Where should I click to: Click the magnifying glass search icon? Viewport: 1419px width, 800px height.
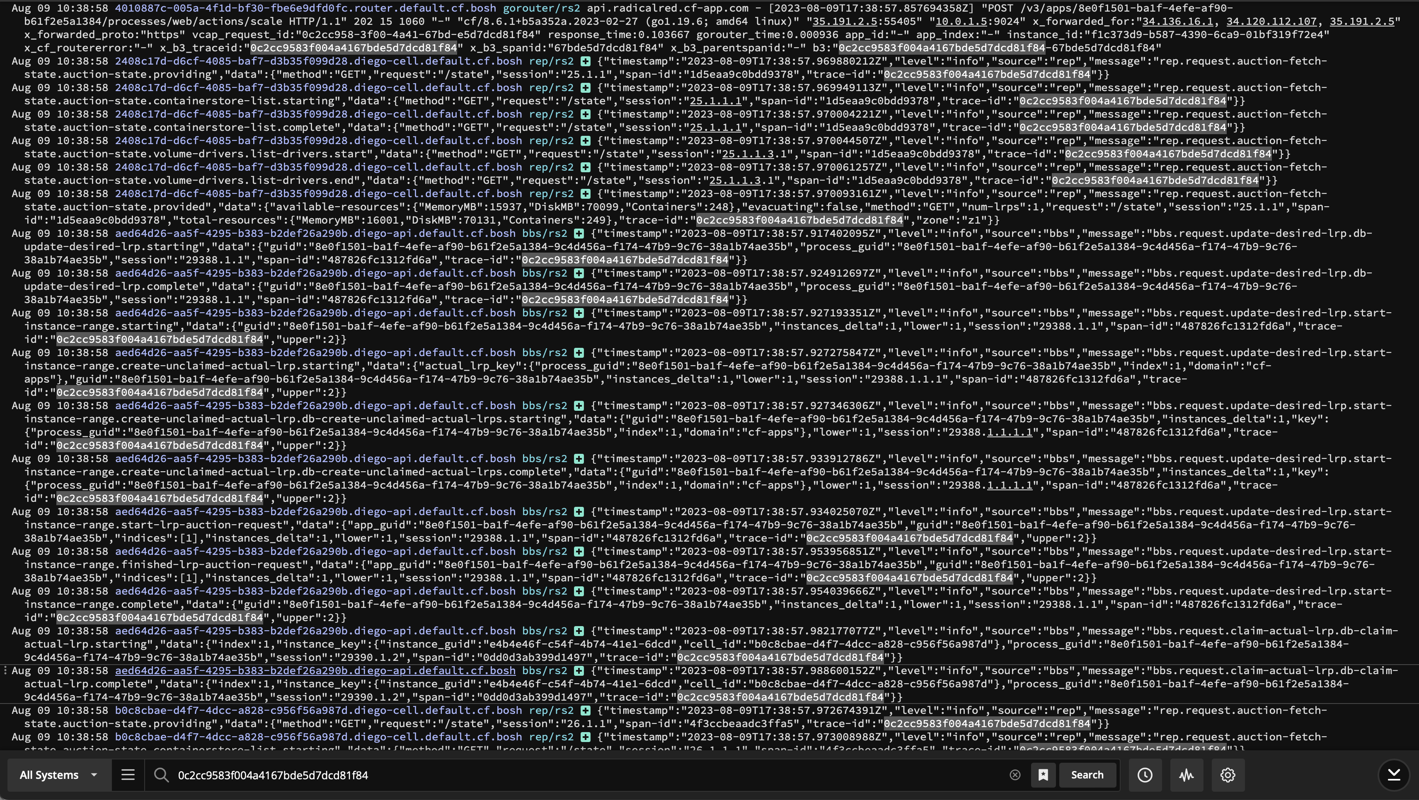[161, 775]
